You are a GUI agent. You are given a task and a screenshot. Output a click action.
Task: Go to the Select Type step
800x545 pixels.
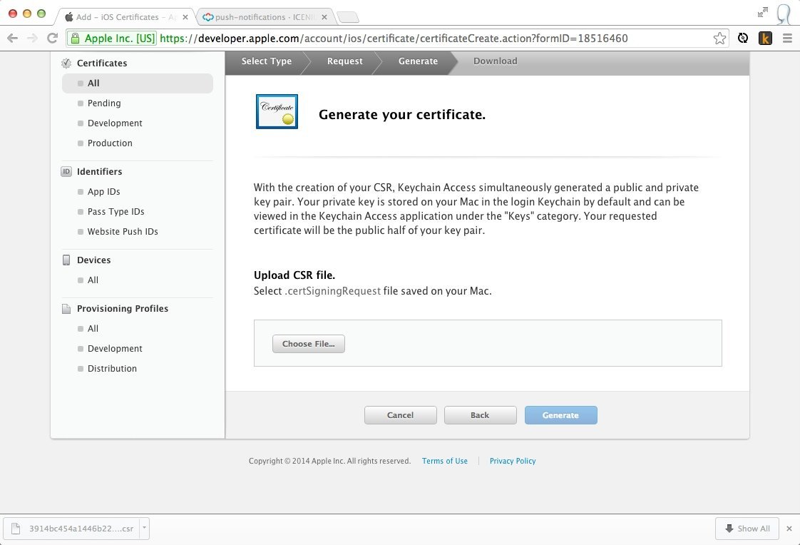point(266,61)
